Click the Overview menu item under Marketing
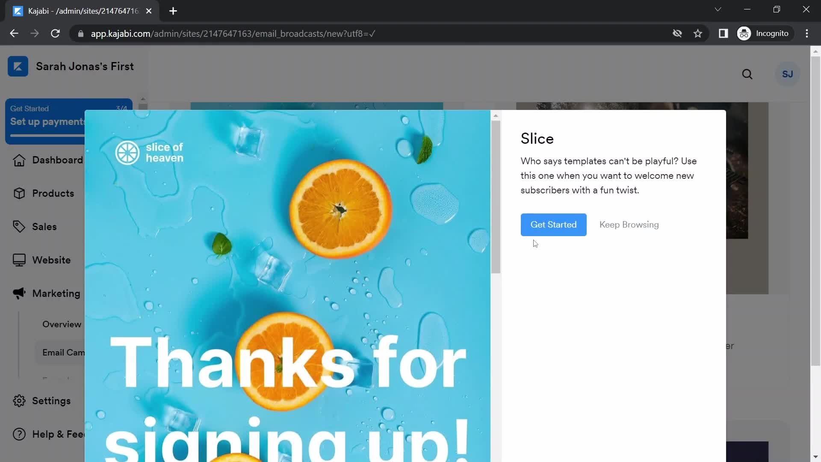The width and height of the screenshot is (821, 462). pyautogui.click(x=62, y=324)
